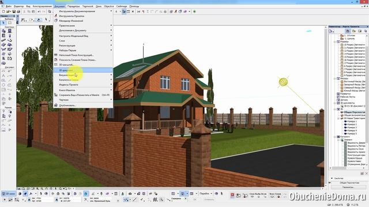Image resolution: width=369 pixels, height=207 pixels.
Task: Select the Wall tool
Action: [3, 30]
